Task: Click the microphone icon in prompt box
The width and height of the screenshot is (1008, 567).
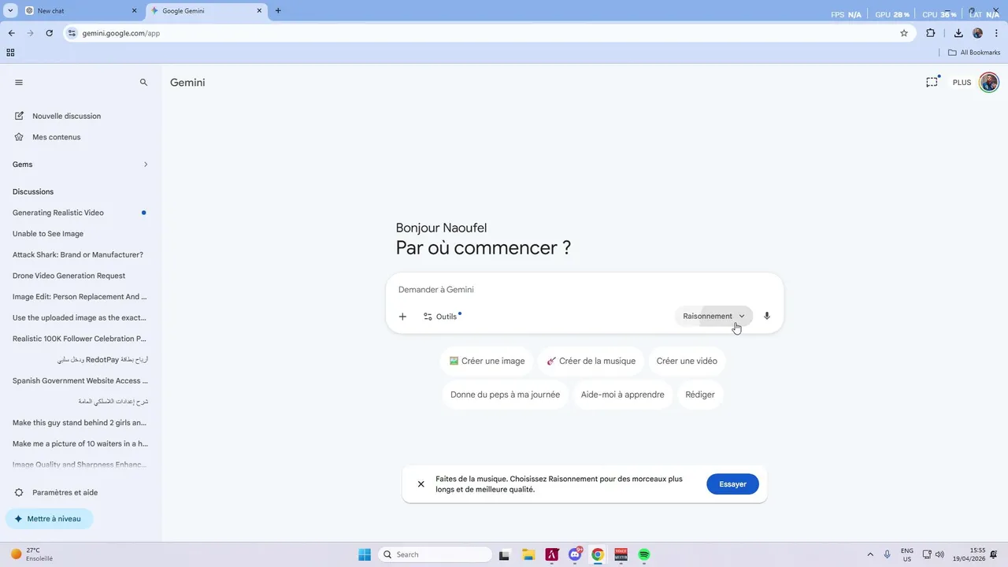Action: coord(767,316)
